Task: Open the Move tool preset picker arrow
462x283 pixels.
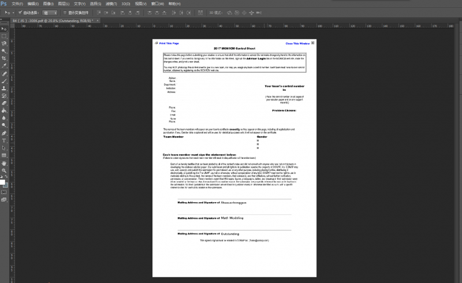Action: 14,12
